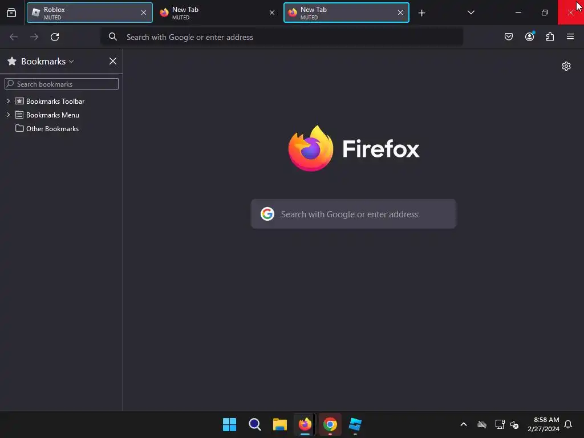Open a new tab with plus button
Screen dimensions: 584x438
421,13
